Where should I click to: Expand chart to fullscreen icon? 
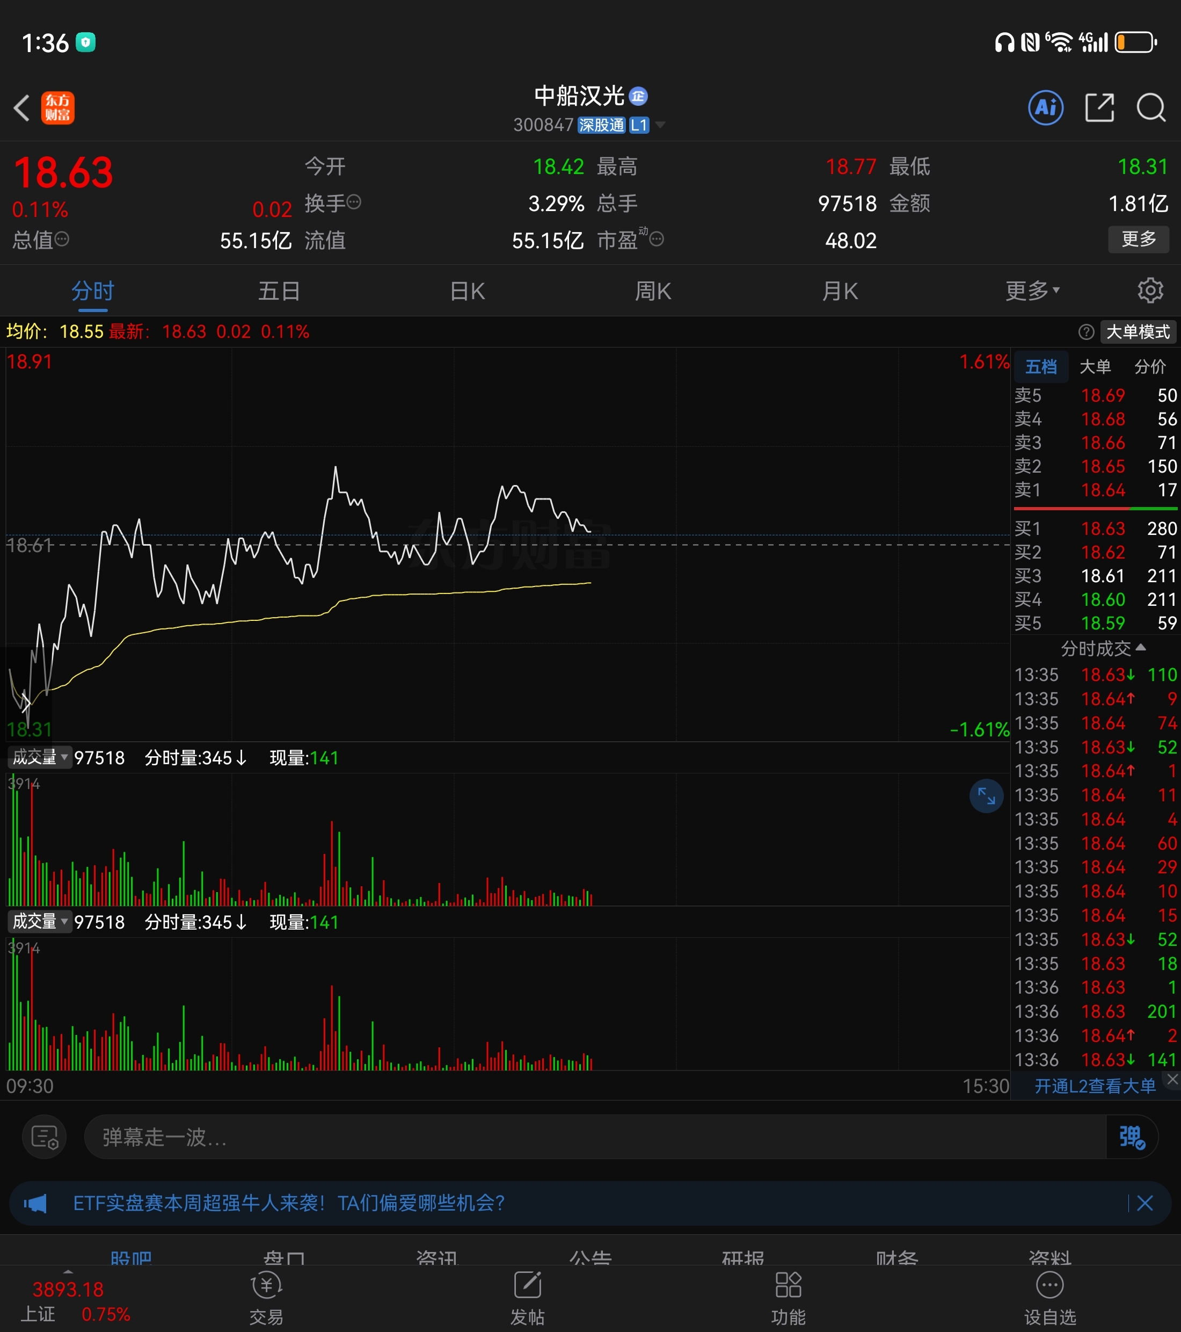pyautogui.click(x=986, y=797)
